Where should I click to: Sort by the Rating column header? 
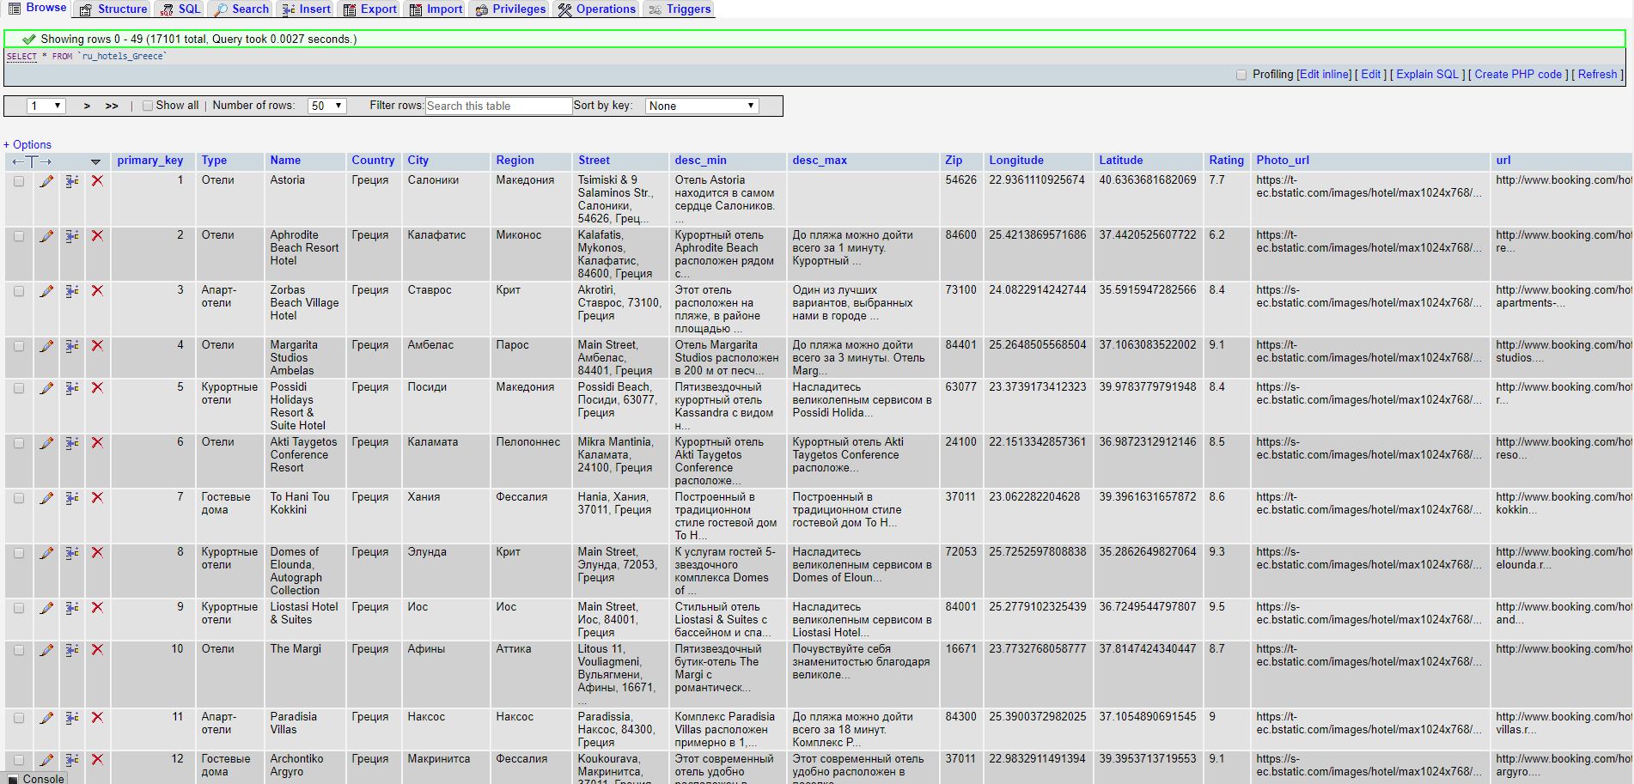click(1226, 161)
